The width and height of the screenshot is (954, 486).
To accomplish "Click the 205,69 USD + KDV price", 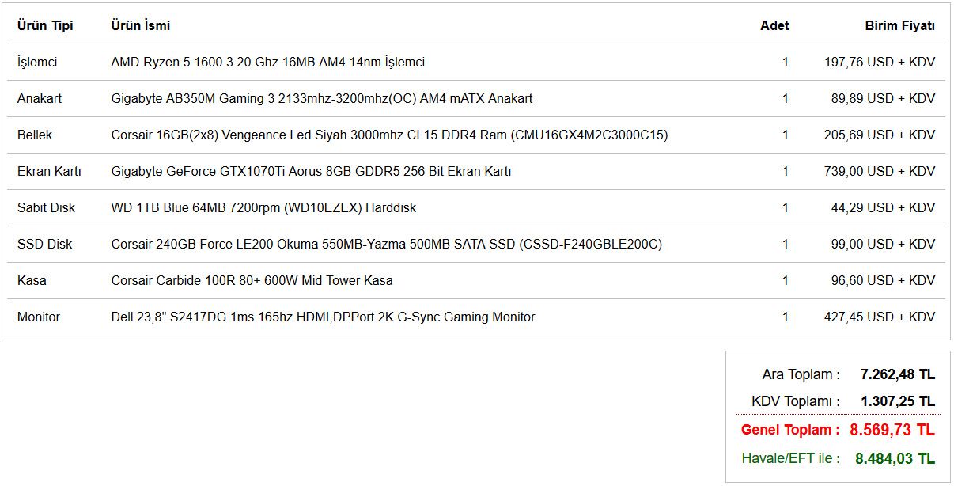I will pos(880,135).
